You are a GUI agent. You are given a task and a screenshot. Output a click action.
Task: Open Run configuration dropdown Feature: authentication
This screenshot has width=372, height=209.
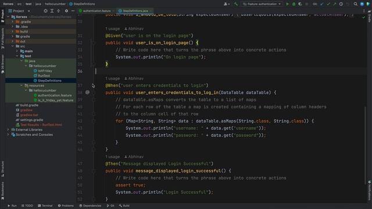[262, 4]
